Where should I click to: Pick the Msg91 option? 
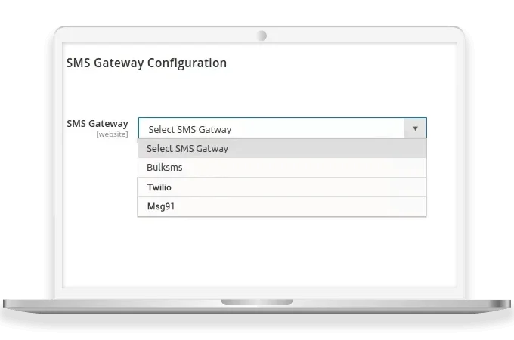pos(281,206)
